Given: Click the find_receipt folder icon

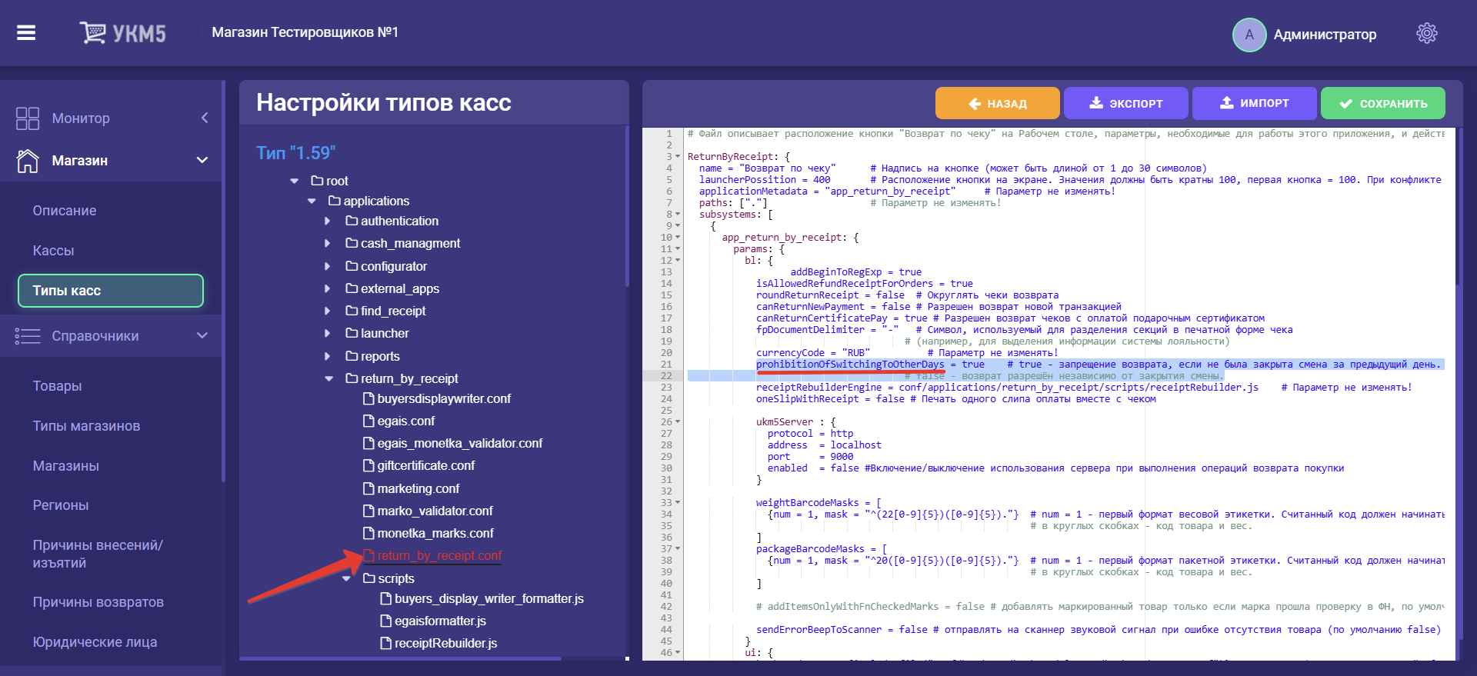Looking at the screenshot, I should coord(352,311).
